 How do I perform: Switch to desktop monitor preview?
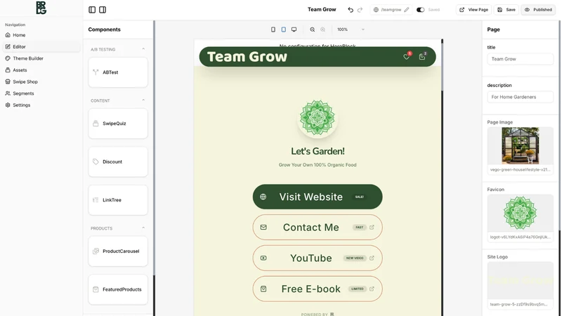[294, 29]
